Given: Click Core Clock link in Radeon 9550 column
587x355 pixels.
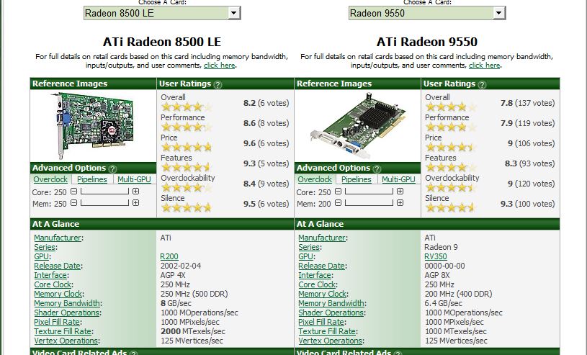Looking at the screenshot, I should click(x=317, y=284).
